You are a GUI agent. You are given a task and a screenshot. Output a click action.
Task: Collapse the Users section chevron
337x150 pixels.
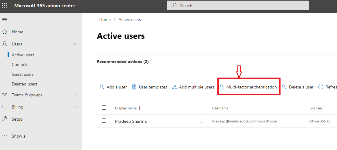point(75,44)
